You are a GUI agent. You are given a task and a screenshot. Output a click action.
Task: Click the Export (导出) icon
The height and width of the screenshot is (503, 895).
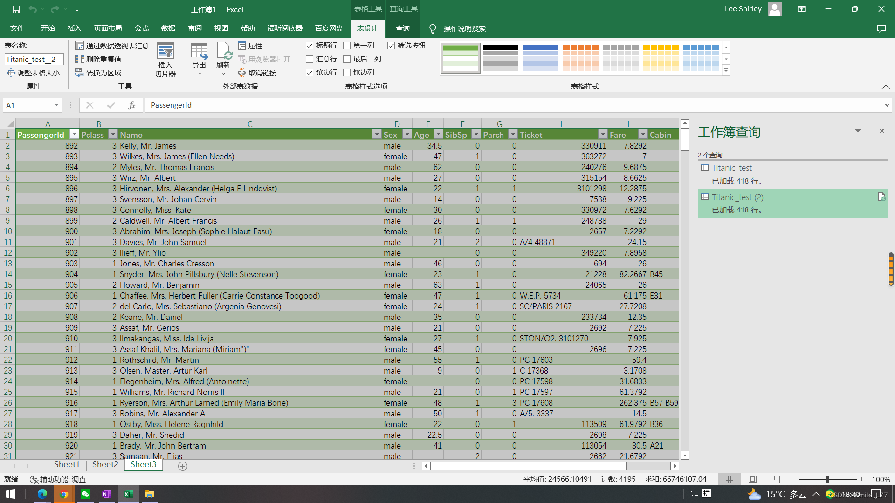[x=199, y=51]
